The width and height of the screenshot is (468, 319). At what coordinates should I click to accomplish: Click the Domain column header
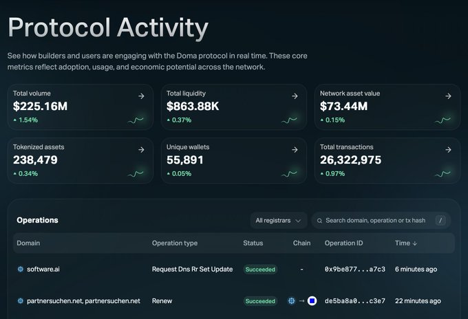tap(28, 243)
